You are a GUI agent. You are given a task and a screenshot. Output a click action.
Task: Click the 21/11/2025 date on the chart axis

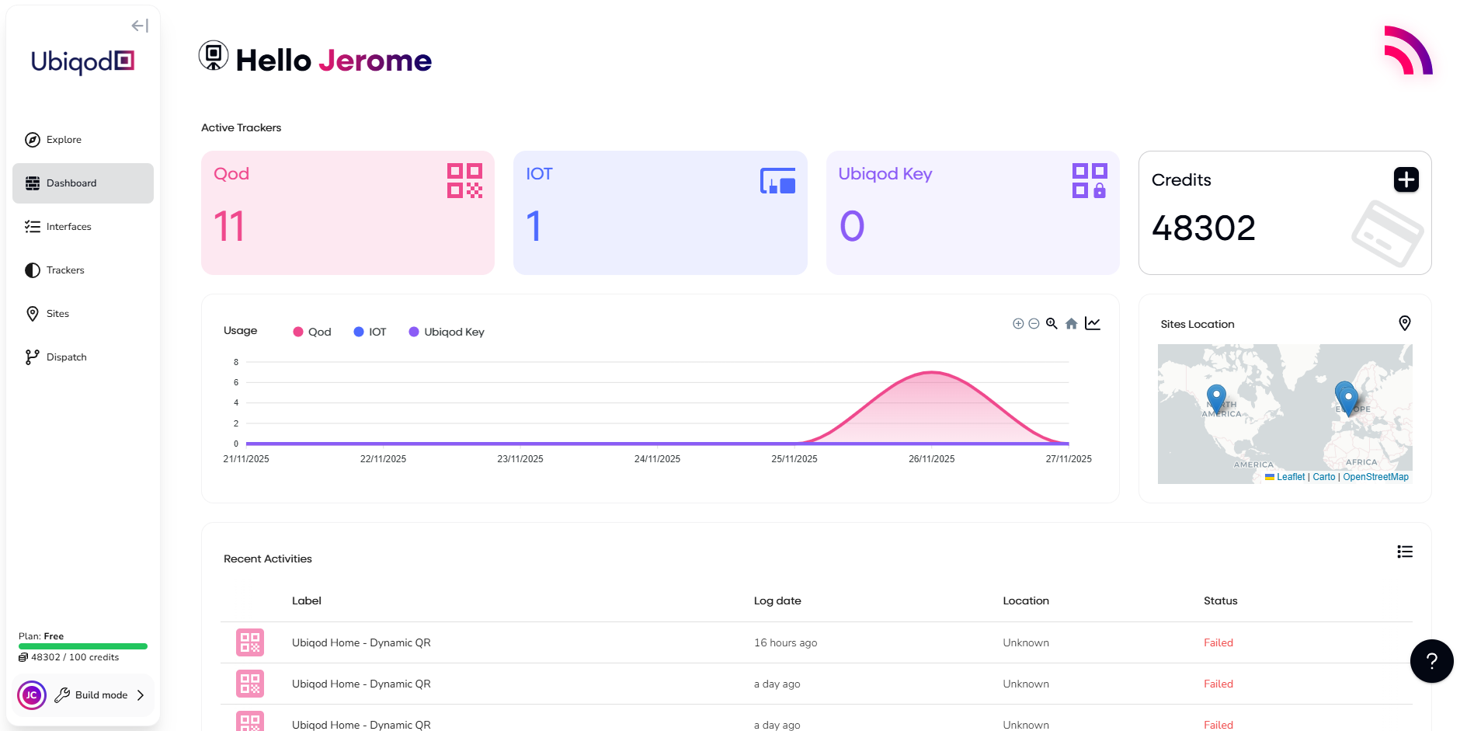click(x=246, y=459)
